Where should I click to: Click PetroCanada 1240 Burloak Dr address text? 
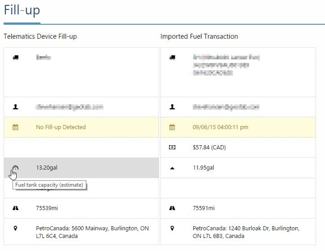point(246,232)
